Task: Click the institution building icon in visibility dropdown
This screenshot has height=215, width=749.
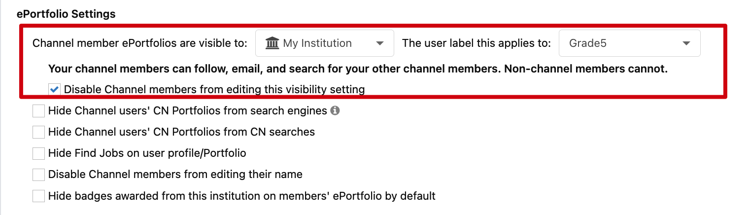Action: click(272, 43)
